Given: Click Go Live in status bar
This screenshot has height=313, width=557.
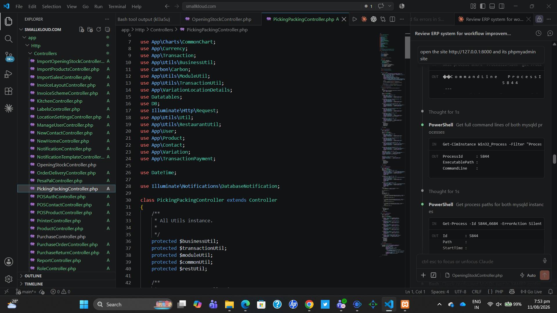Looking at the screenshot, I should coord(531,292).
